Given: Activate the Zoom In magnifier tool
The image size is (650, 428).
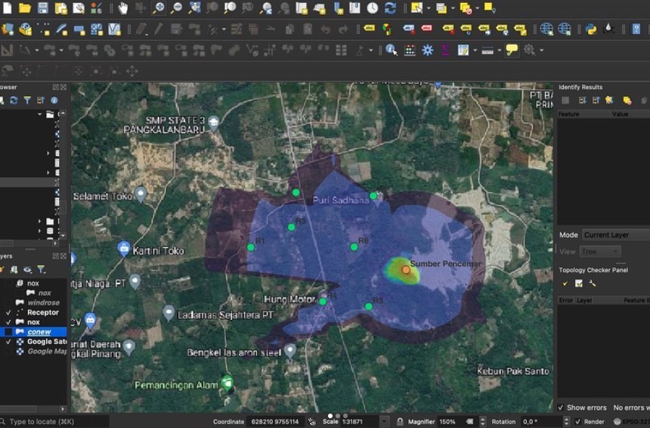Looking at the screenshot, I should coord(159,8).
